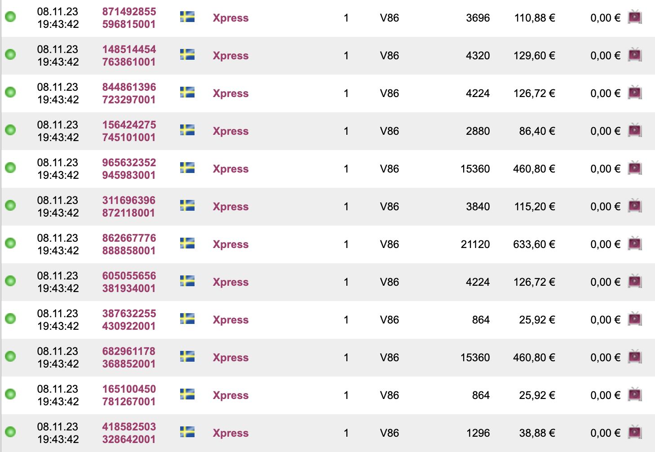Click 460,80 € amount in row 965632352
The image size is (655, 452).
click(534, 169)
